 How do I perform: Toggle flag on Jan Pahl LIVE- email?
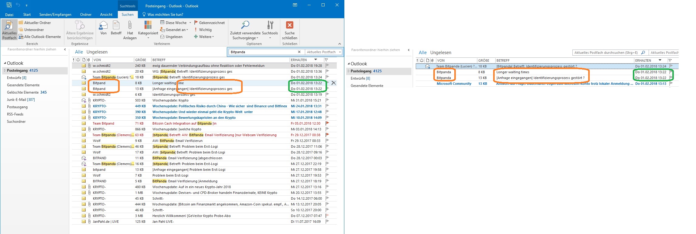pos(327,221)
